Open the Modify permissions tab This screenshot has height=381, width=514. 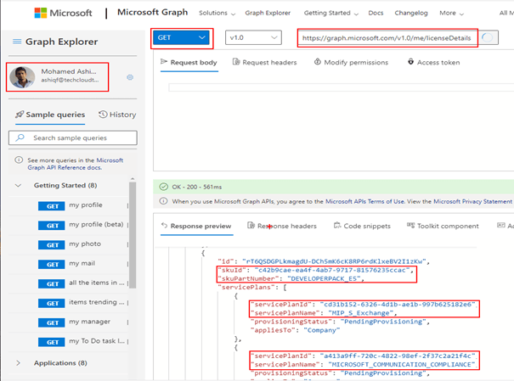pyautogui.click(x=351, y=63)
